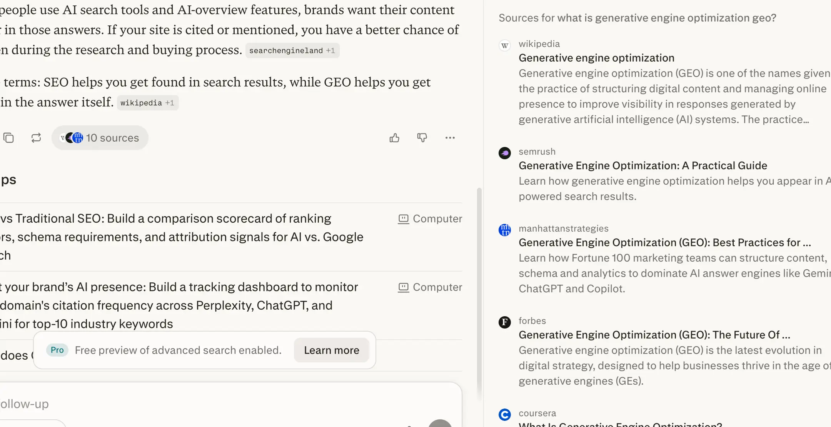This screenshot has width=831, height=427.
Task: Click the coursera source domain label
Action: point(537,413)
